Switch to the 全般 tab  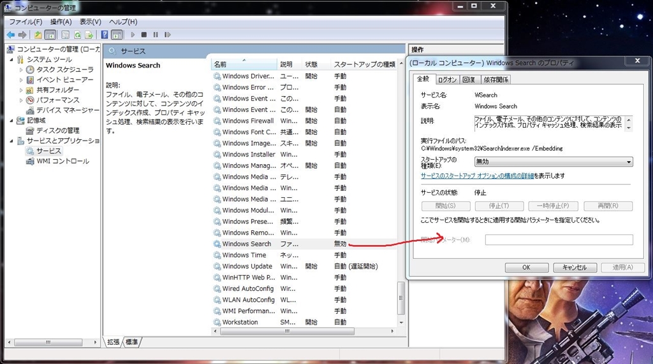tap(423, 79)
